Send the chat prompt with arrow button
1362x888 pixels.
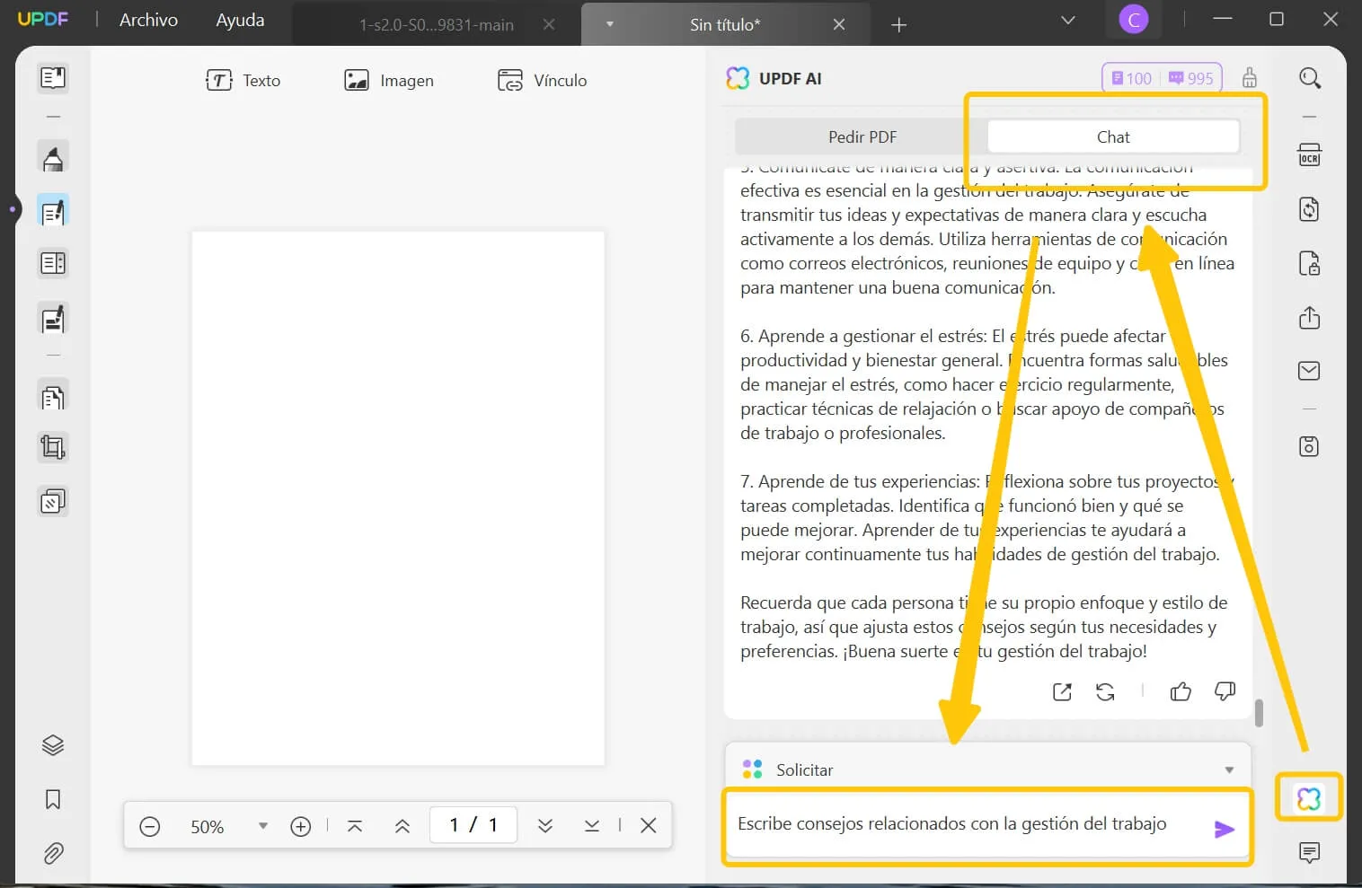click(1224, 829)
